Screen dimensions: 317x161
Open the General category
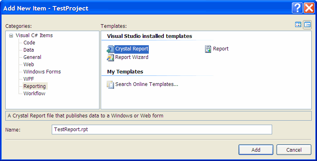pos(32,57)
